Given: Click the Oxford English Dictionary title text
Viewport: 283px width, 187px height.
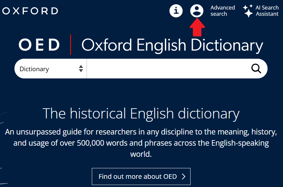Looking at the screenshot, I should coord(172,45).
